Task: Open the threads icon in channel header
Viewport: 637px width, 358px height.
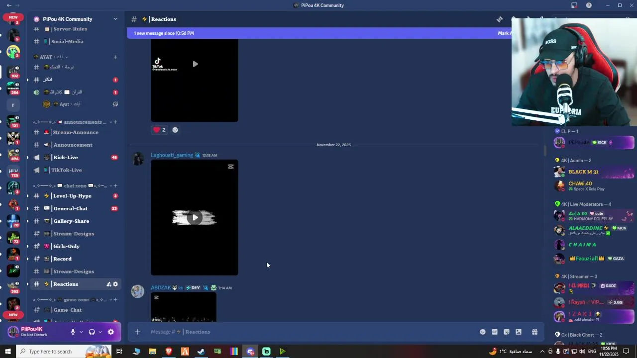Action: coord(499,19)
